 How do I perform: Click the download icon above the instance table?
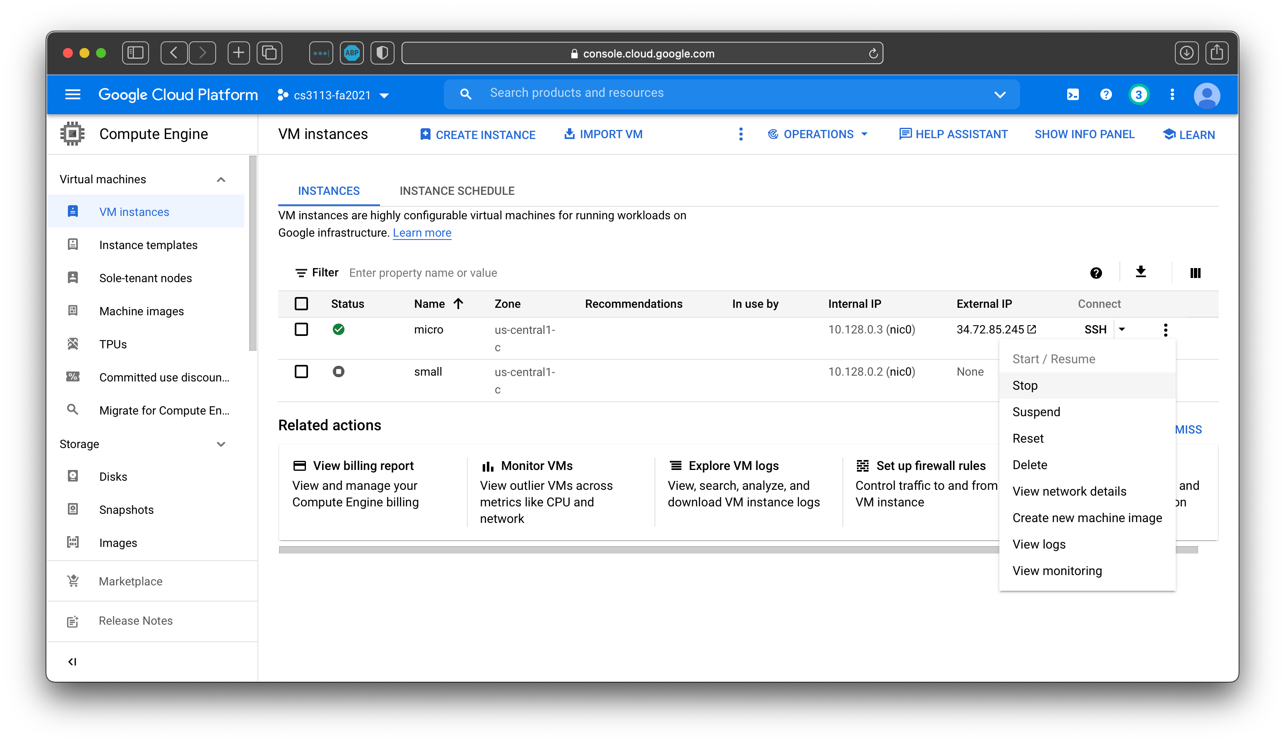coord(1141,272)
